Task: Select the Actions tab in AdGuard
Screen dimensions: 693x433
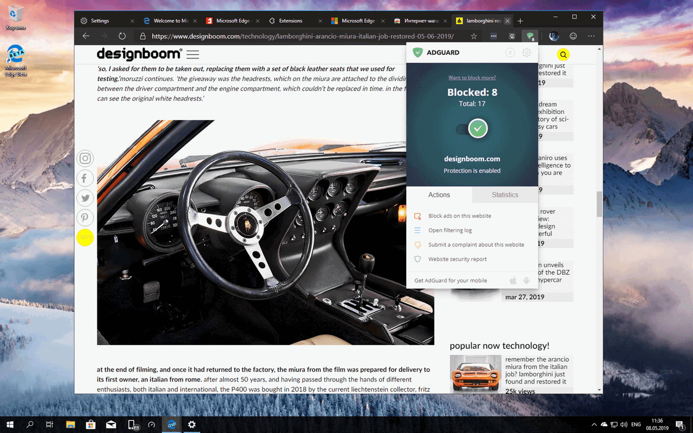Action: click(x=439, y=195)
